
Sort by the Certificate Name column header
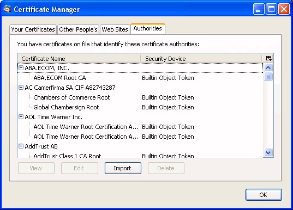(x=79, y=59)
